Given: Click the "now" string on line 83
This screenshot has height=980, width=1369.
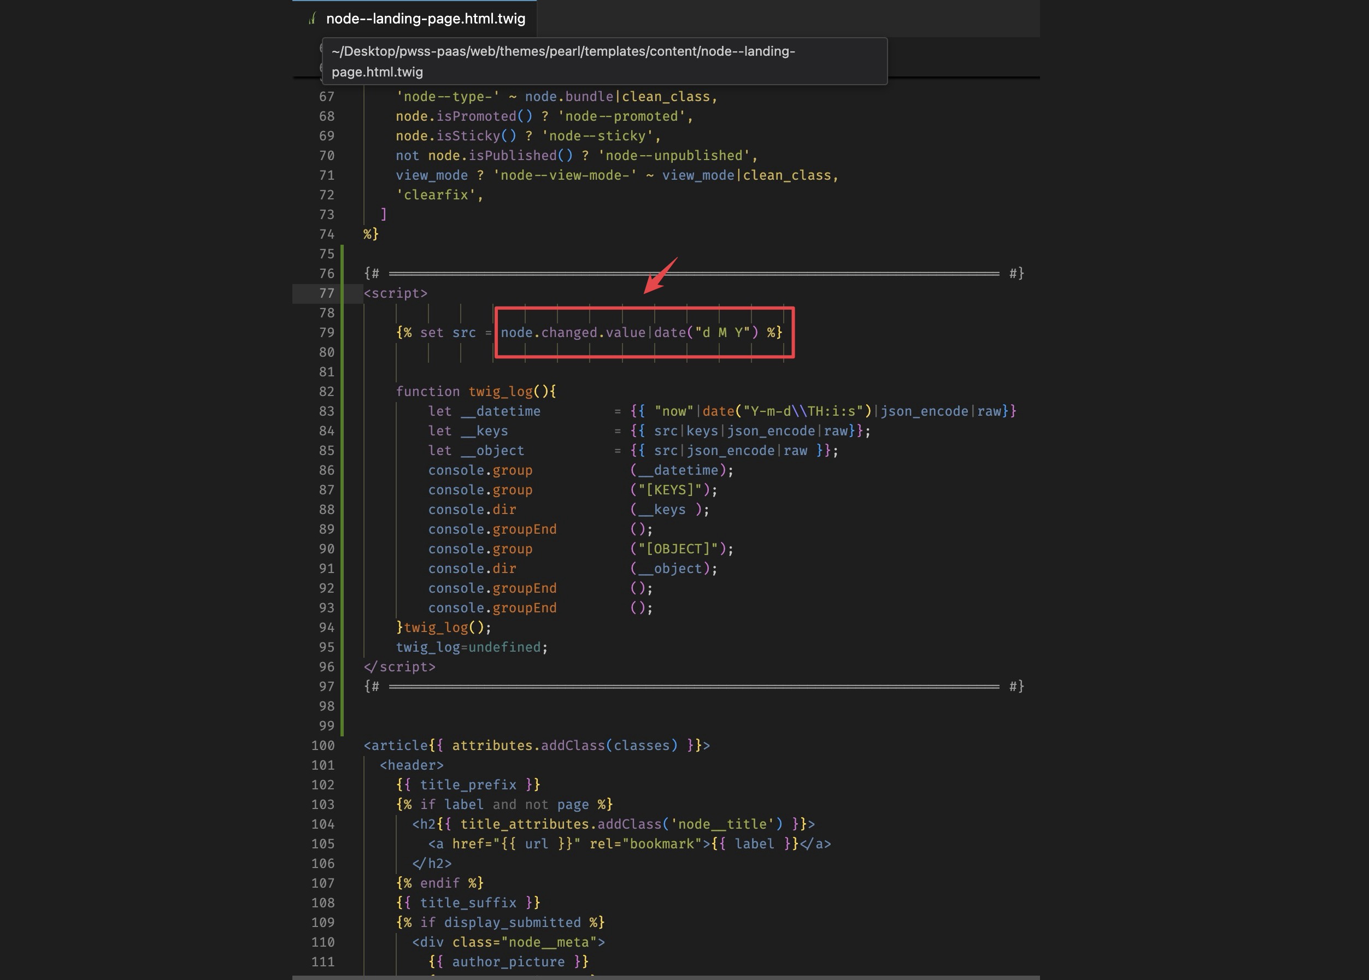Looking at the screenshot, I should point(674,411).
